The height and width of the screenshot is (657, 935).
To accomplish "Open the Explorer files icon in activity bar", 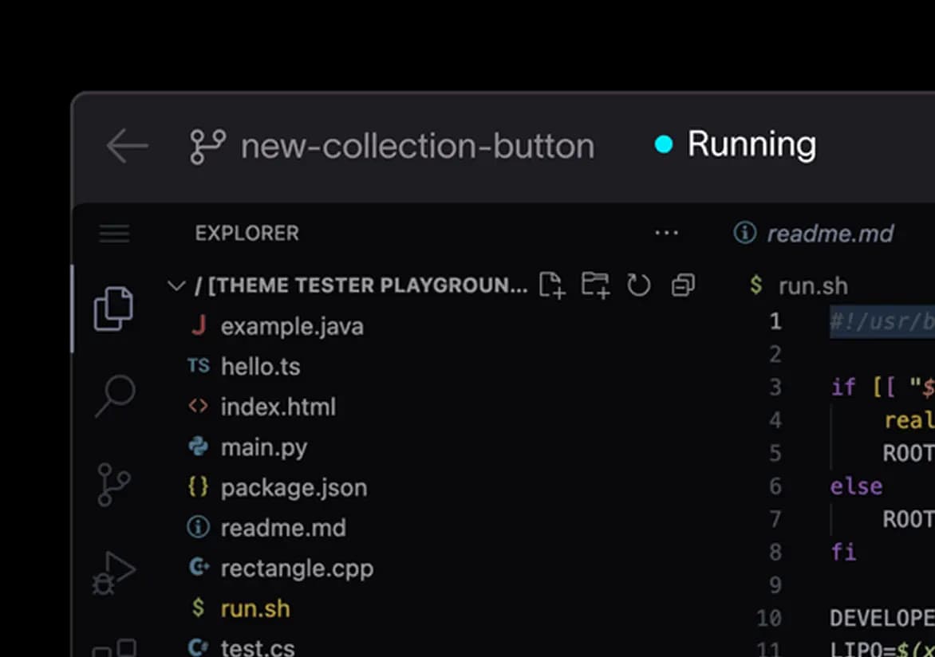I will (x=113, y=309).
